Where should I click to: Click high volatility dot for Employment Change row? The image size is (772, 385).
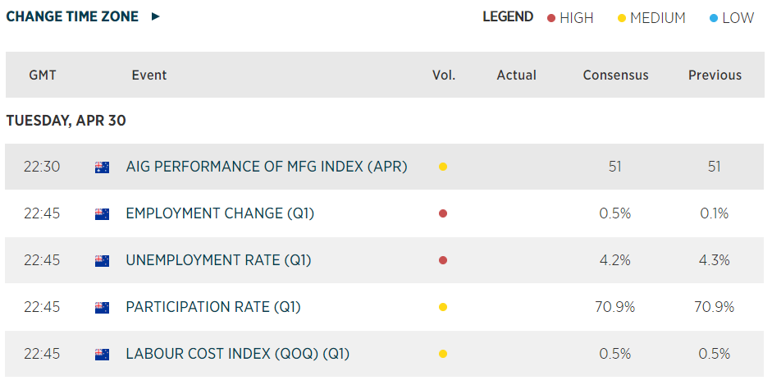[x=443, y=214]
